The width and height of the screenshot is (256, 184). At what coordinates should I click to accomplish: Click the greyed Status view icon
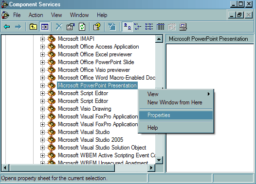point(172,27)
